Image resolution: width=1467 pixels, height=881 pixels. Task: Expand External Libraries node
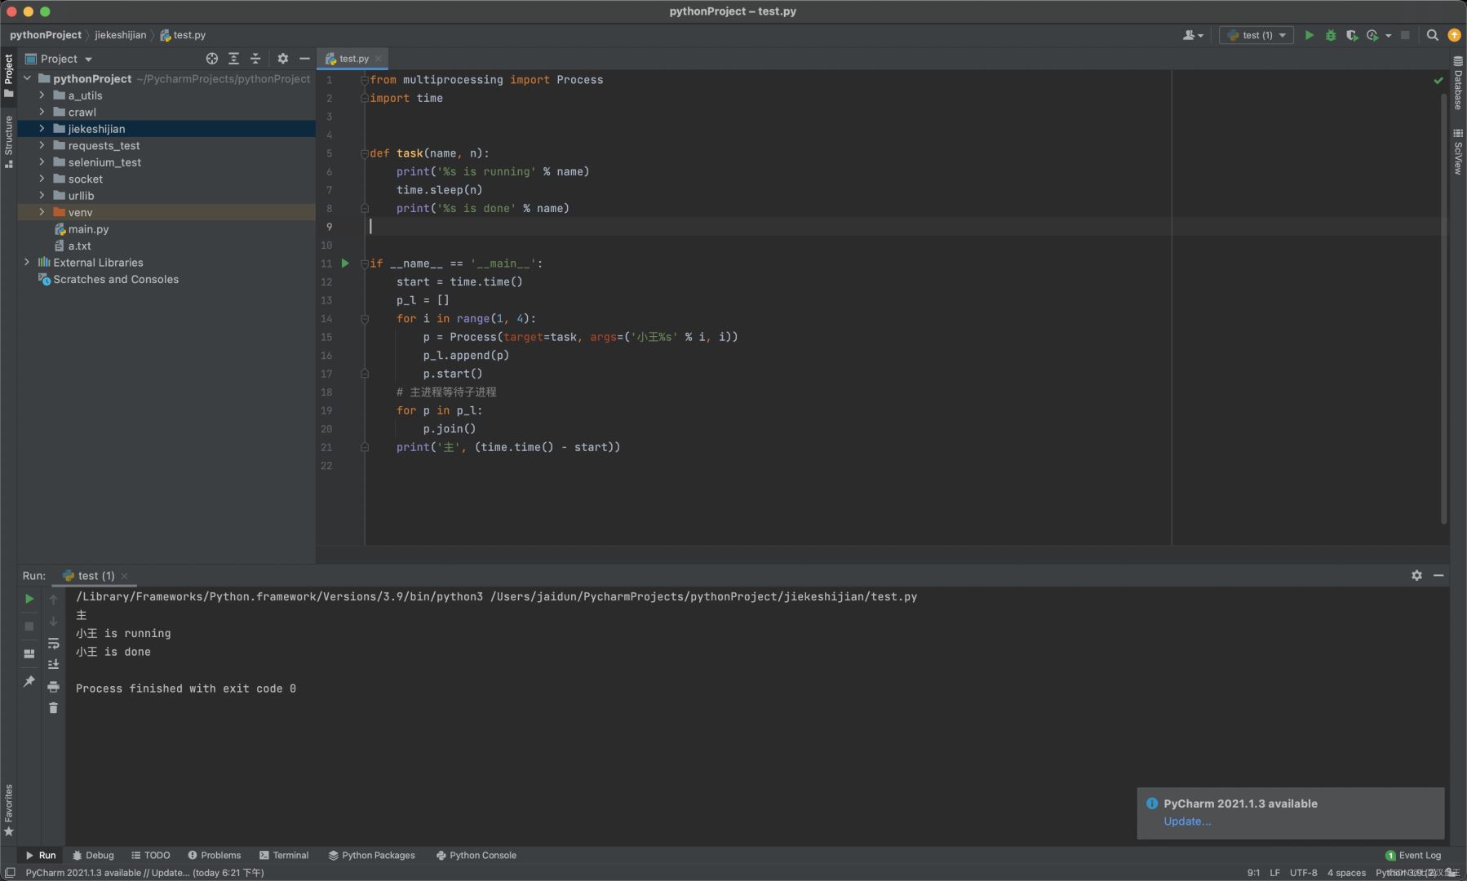(27, 263)
